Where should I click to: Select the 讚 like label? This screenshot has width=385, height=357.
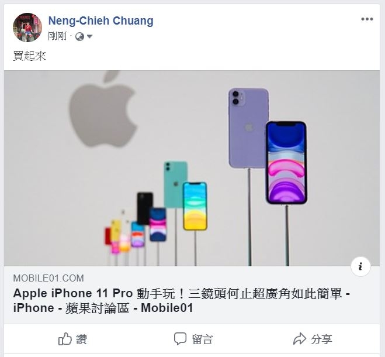(x=82, y=339)
